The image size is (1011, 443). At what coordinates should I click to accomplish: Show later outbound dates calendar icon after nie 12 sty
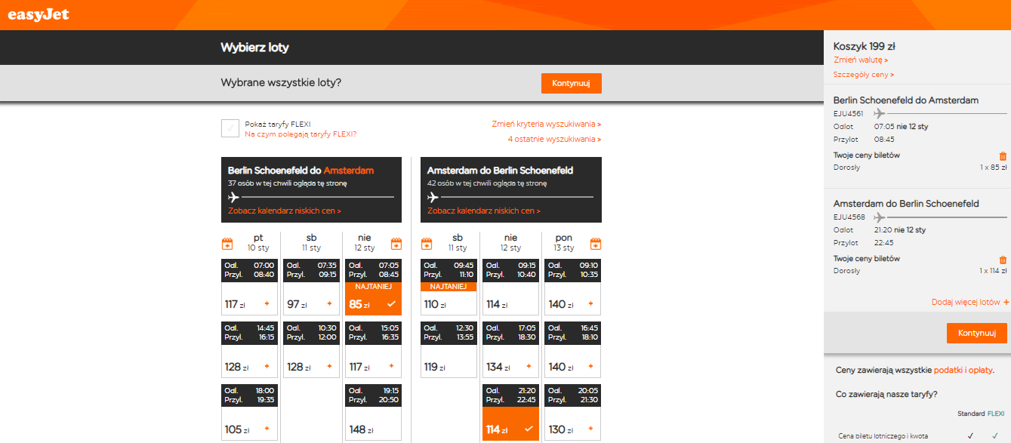[x=396, y=244]
